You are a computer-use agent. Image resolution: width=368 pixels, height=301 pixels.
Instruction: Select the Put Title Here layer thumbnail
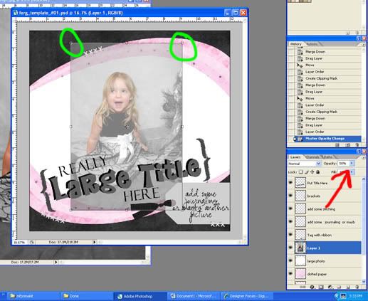tap(300, 183)
